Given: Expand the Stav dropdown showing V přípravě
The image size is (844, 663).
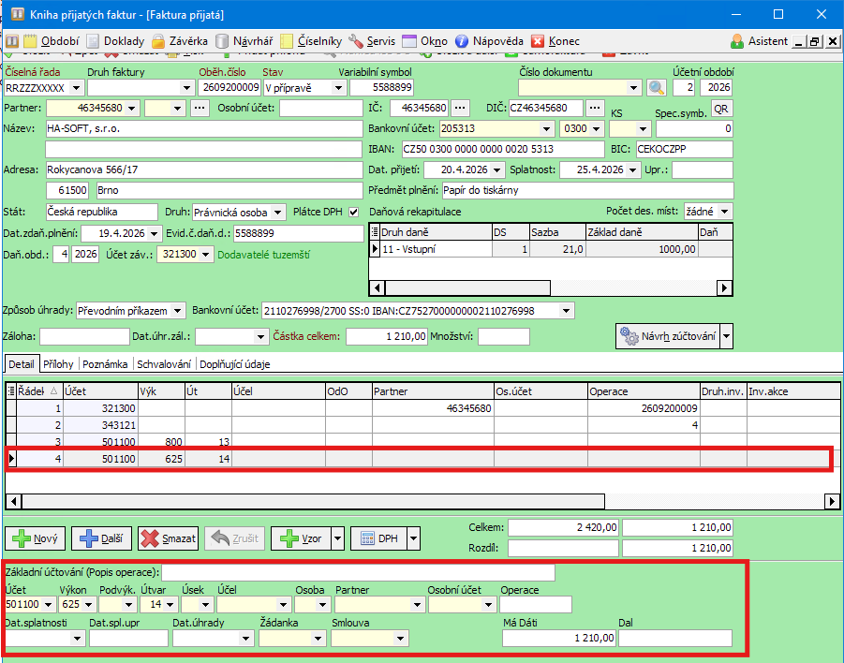Looking at the screenshot, I should pyautogui.click(x=337, y=87).
